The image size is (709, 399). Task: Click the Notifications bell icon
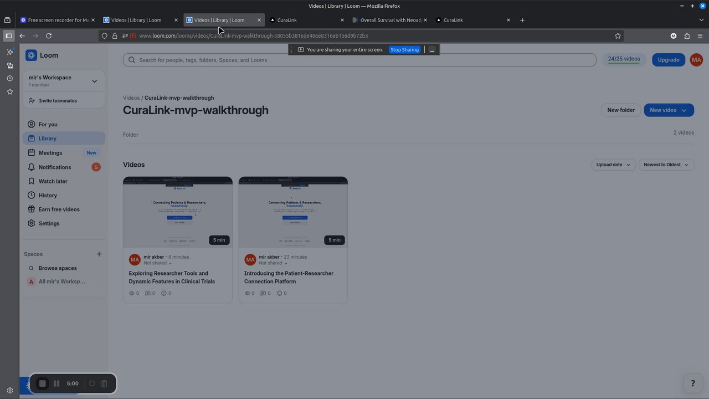(31, 167)
